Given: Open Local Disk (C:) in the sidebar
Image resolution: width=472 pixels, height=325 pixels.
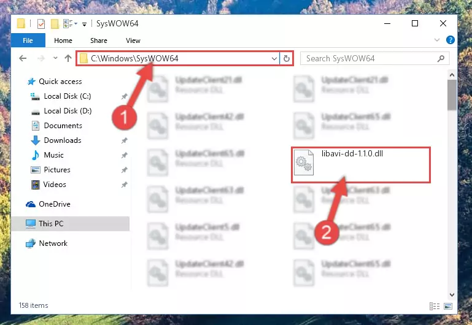Looking at the screenshot, I should [61, 96].
